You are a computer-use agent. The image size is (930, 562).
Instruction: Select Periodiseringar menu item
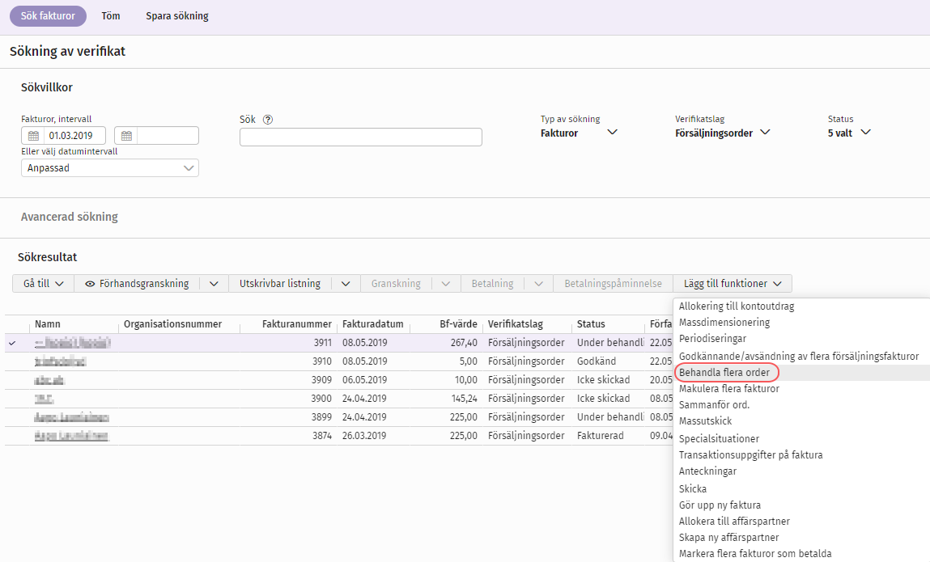point(712,339)
